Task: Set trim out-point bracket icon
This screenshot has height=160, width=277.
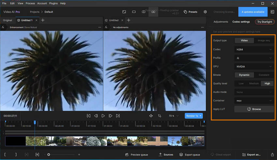Action: click(16, 154)
